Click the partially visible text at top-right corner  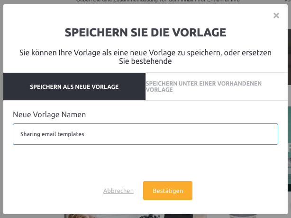pyautogui.click(x=288, y=1)
